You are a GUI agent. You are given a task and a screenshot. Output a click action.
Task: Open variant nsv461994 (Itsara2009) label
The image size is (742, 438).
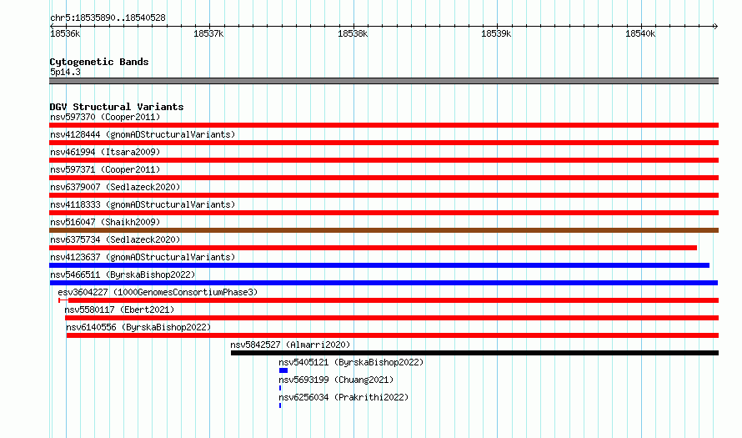pos(105,152)
